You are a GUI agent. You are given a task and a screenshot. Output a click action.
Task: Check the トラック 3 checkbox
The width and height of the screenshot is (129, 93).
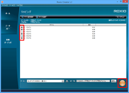(x=22, y=32)
